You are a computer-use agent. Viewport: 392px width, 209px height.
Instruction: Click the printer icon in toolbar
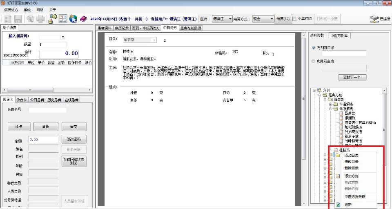[40, 19]
